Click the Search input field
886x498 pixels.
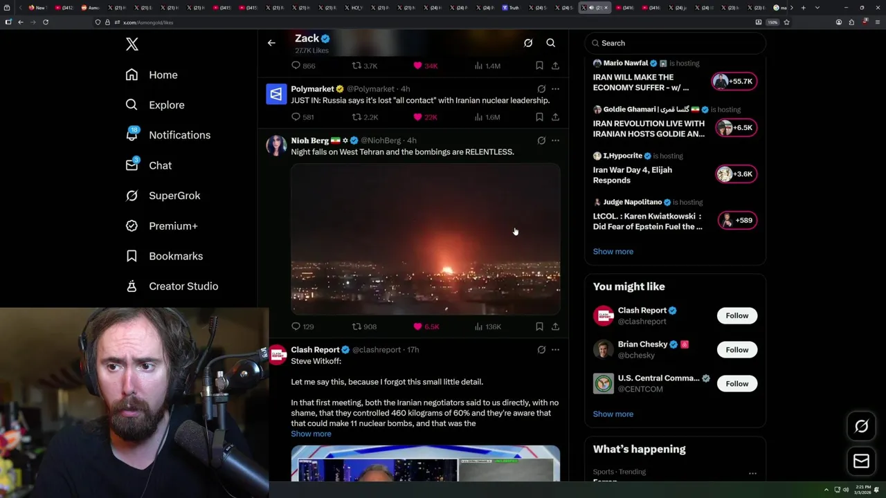pos(676,43)
